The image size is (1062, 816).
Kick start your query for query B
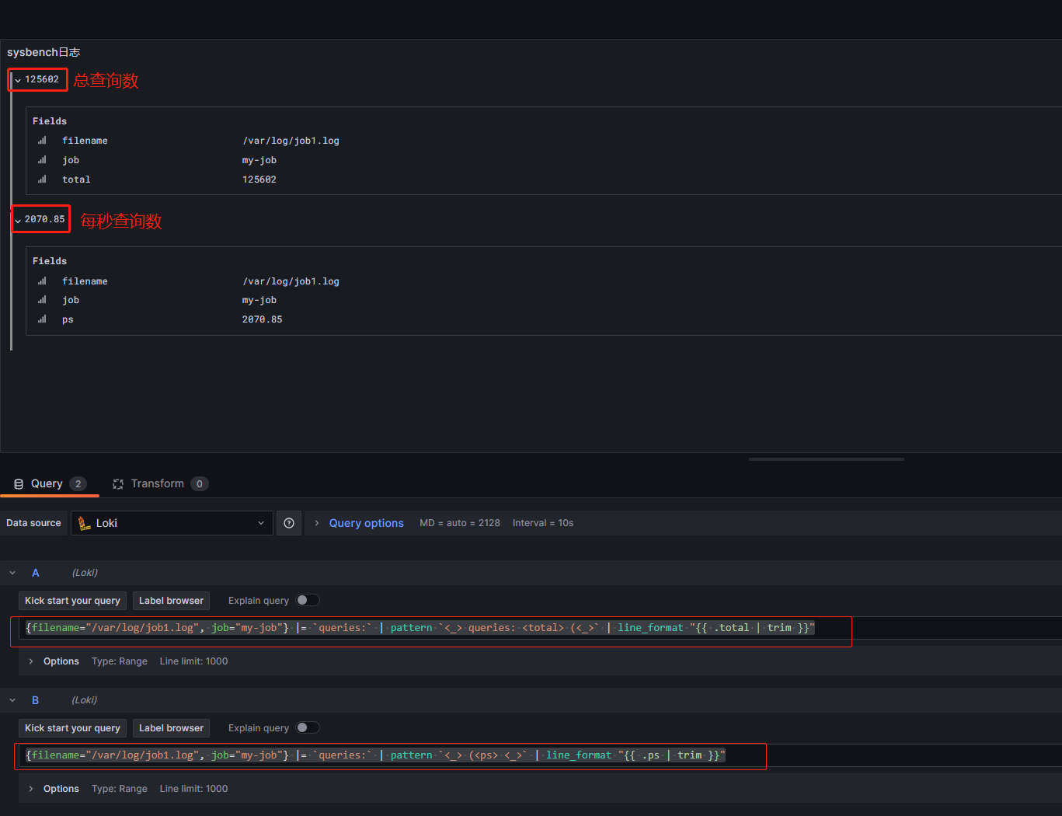click(72, 728)
